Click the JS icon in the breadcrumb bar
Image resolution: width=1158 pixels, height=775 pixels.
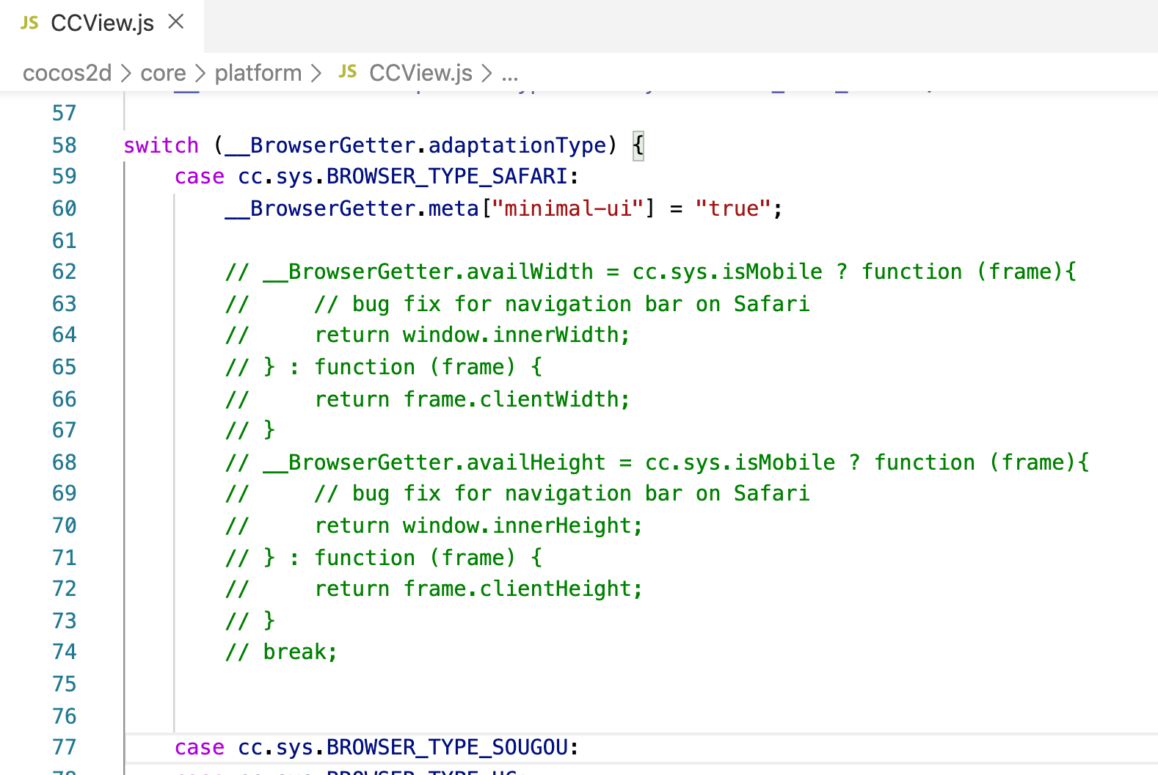point(348,72)
